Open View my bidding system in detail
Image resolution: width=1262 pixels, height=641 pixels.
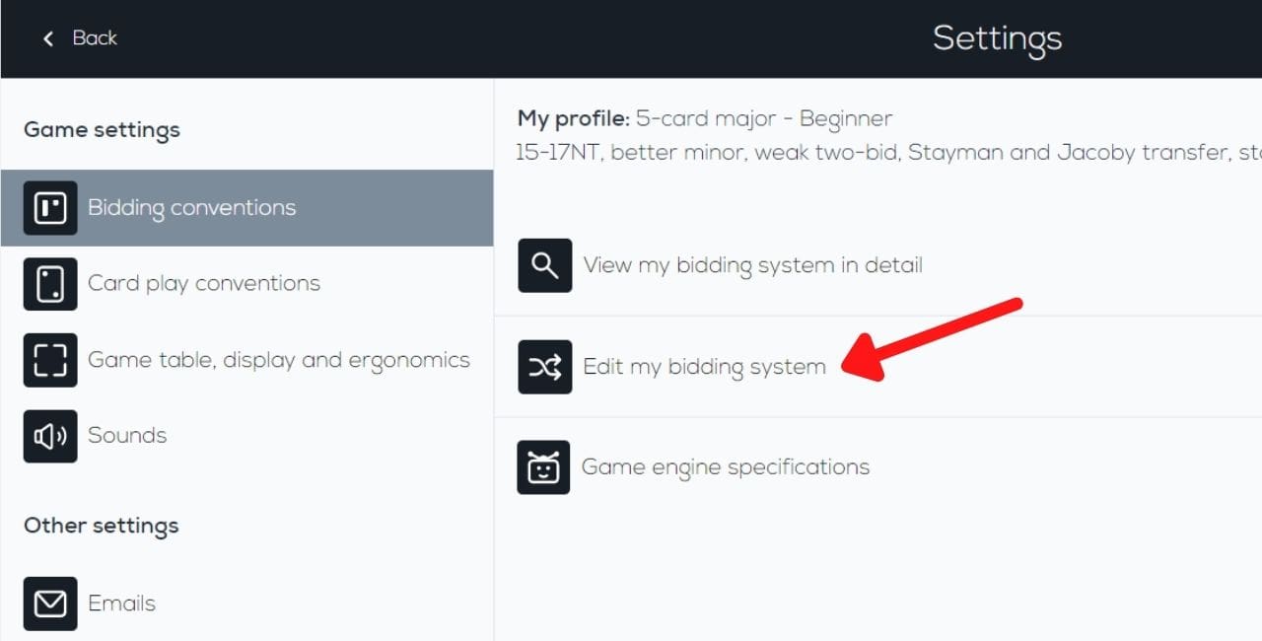tap(753, 265)
